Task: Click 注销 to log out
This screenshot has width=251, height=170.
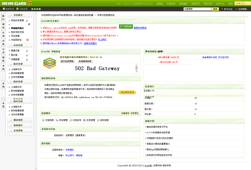Action: (x=231, y=3)
